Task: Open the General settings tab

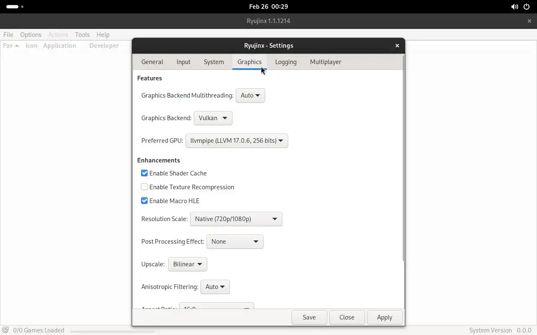Action: (x=152, y=62)
